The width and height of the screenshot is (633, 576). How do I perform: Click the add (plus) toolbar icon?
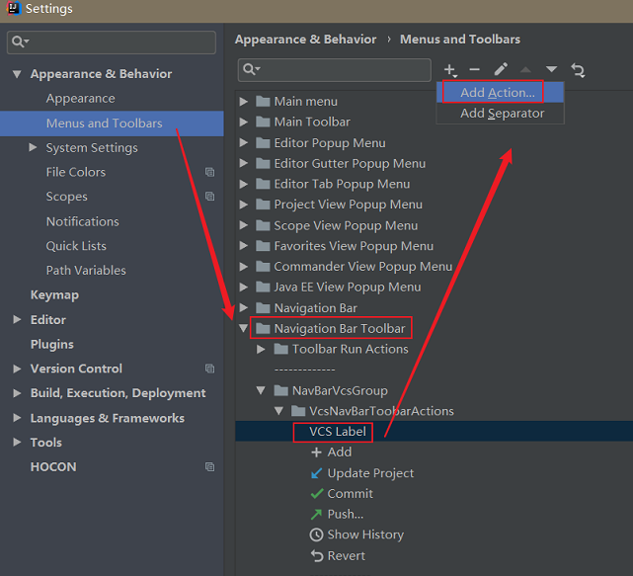(450, 70)
